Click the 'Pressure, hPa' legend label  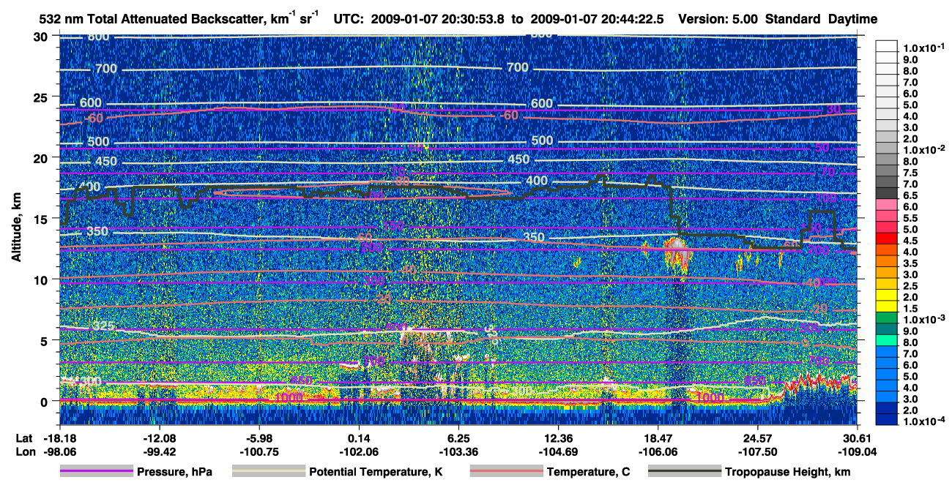[x=175, y=472]
